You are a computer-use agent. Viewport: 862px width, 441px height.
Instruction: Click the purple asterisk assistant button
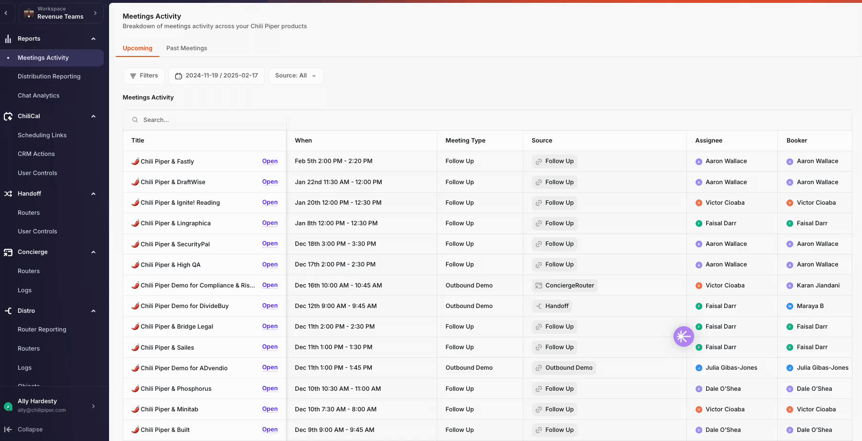tap(684, 337)
